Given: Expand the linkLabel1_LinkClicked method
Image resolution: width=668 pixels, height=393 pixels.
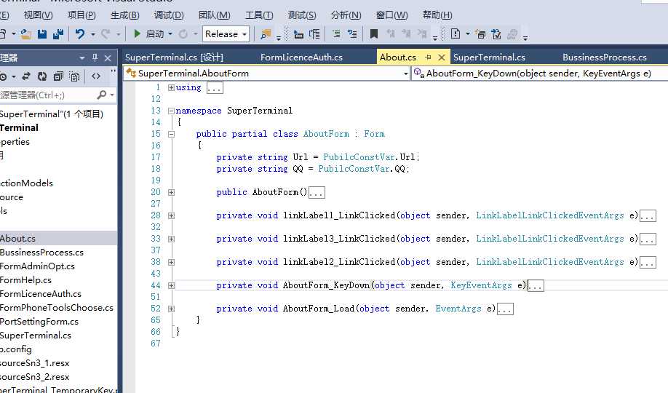Looking at the screenshot, I should [x=171, y=215].
